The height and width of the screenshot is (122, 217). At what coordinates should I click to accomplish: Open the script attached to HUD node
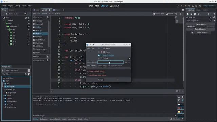coord(26,18)
